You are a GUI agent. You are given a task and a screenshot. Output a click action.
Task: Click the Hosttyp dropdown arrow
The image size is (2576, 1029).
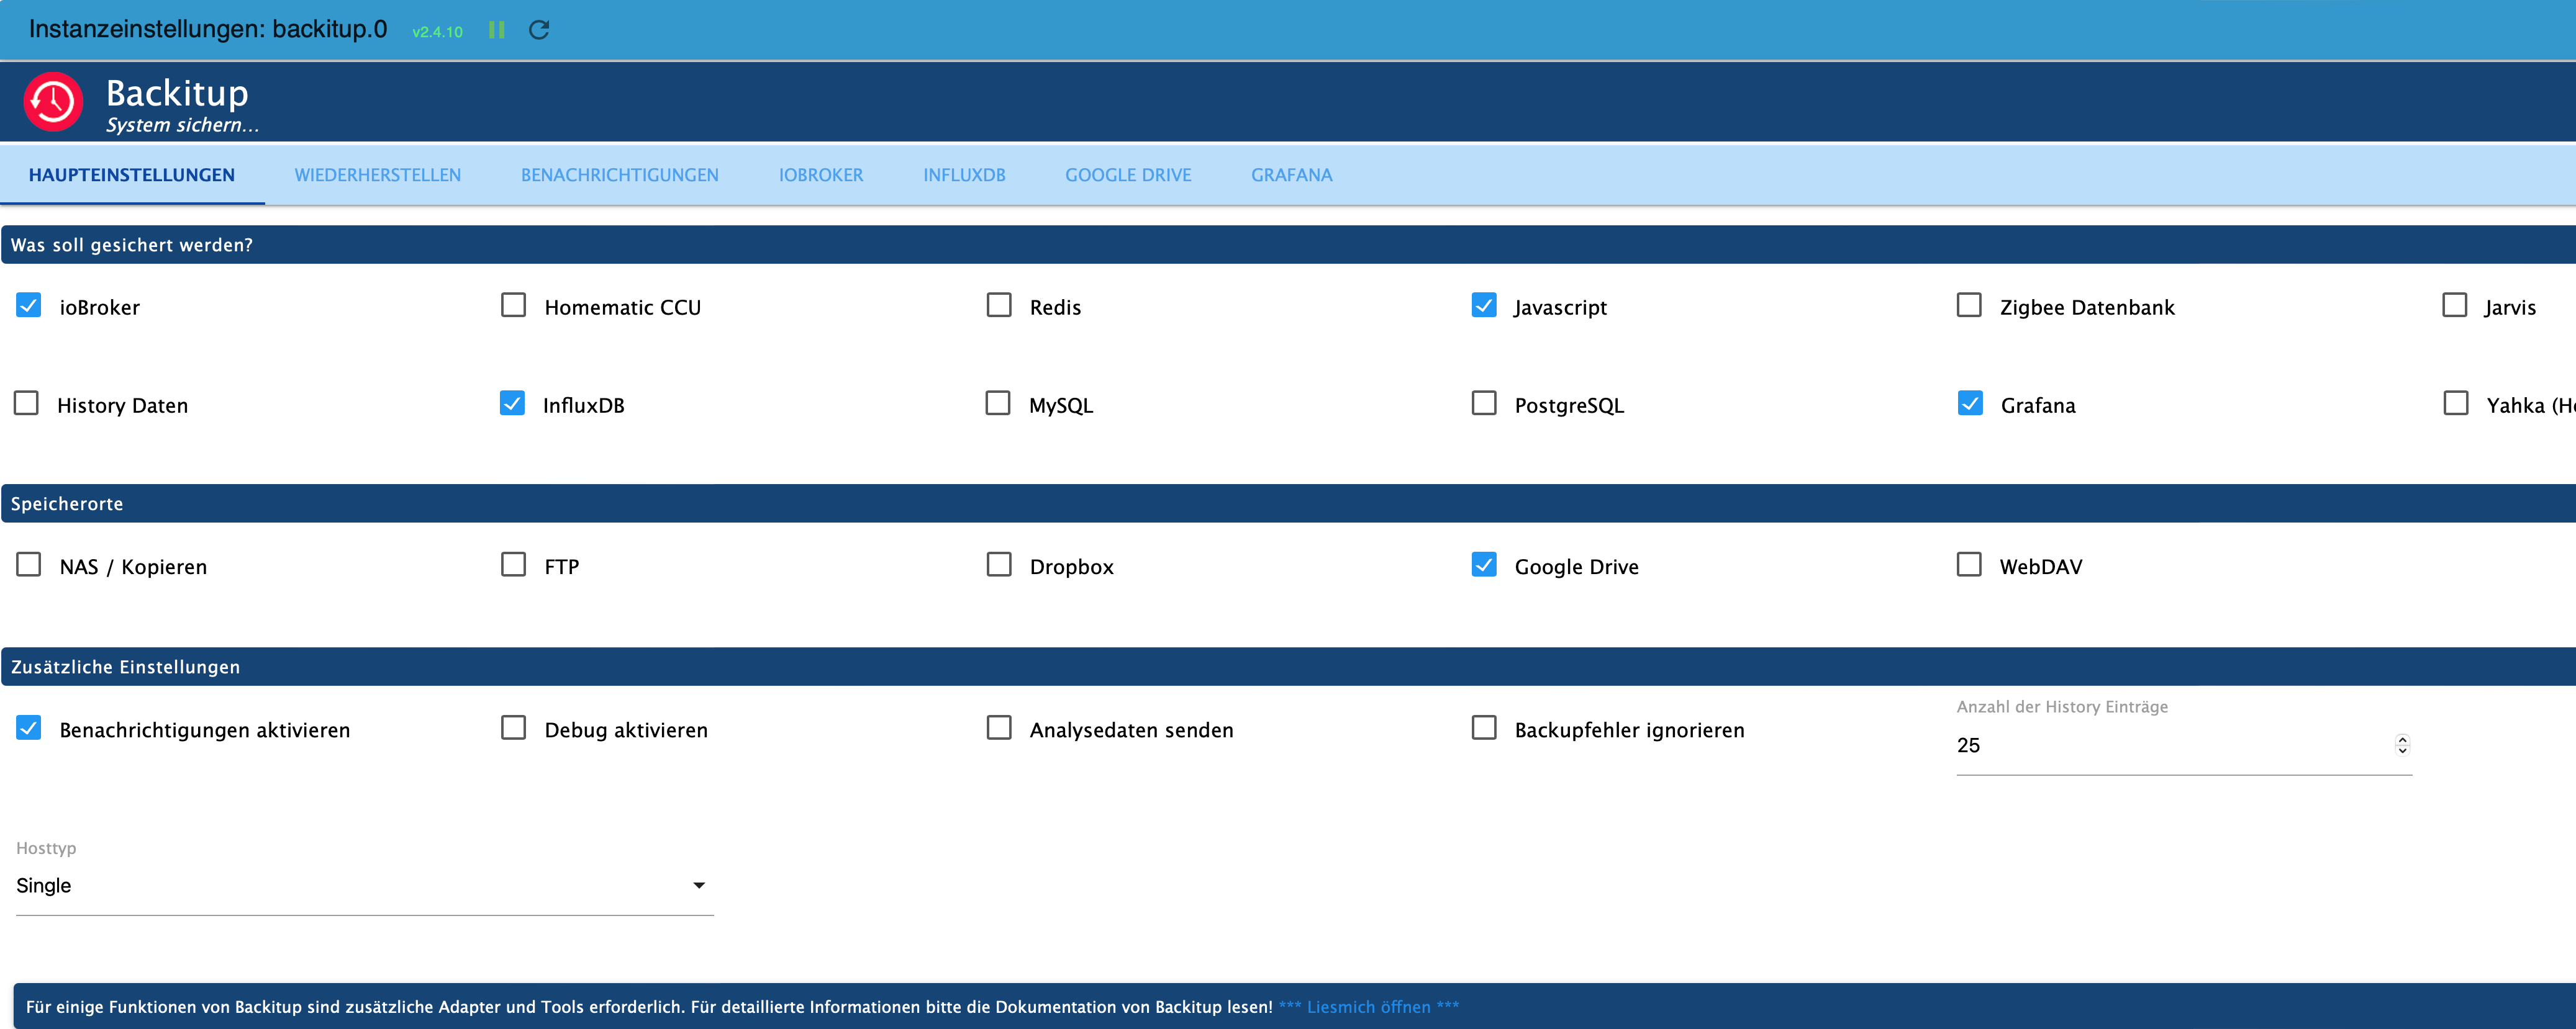[x=699, y=885]
